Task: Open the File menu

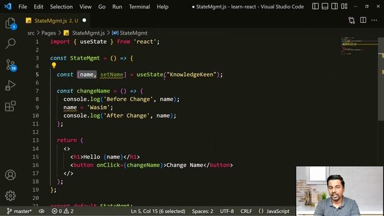Action: 23,7
